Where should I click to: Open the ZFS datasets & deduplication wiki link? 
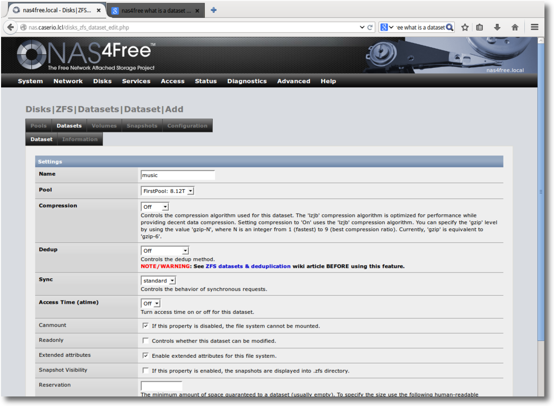(248, 266)
